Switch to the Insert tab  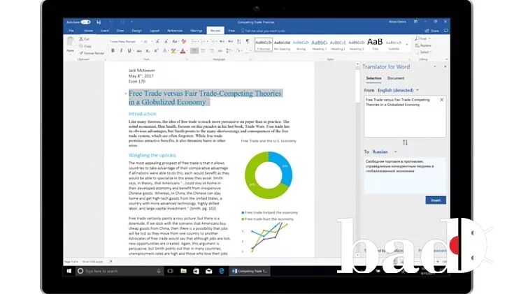105,31
